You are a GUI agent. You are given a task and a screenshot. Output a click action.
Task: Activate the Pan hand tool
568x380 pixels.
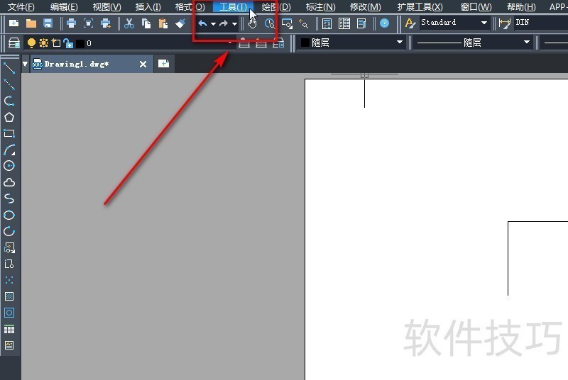tap(252, 23)
